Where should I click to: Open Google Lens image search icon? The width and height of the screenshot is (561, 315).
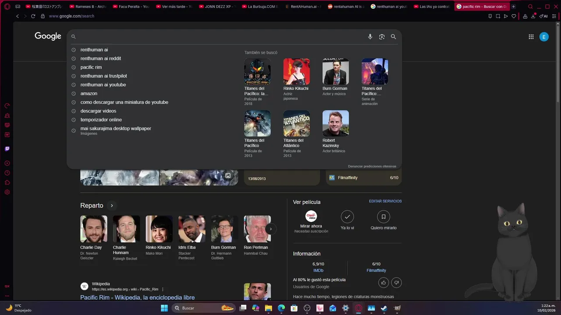pos(382,37)
